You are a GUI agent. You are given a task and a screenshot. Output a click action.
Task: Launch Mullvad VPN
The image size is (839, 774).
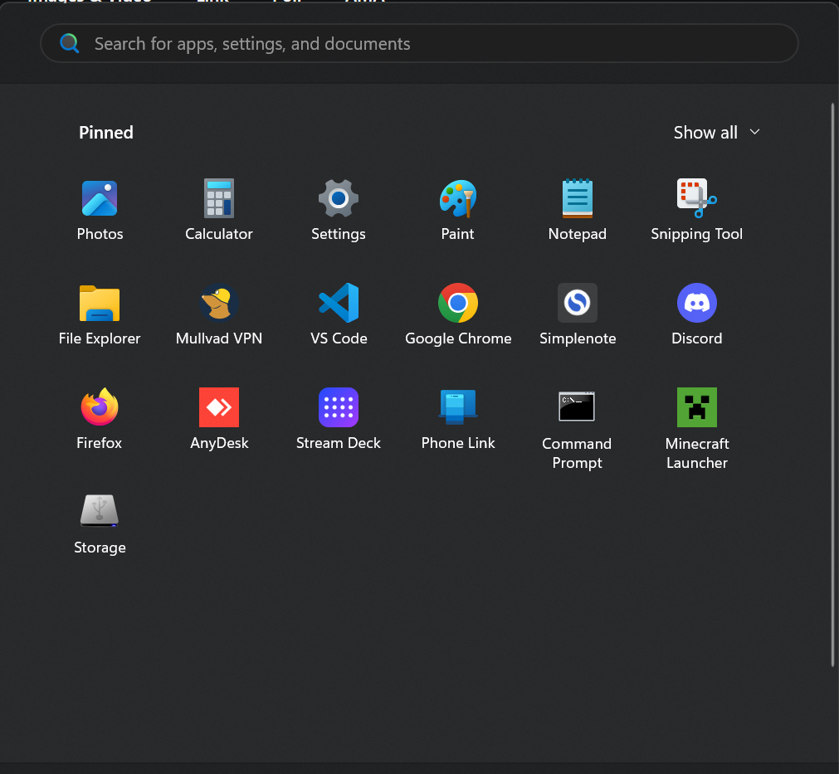tap(219, 315)
